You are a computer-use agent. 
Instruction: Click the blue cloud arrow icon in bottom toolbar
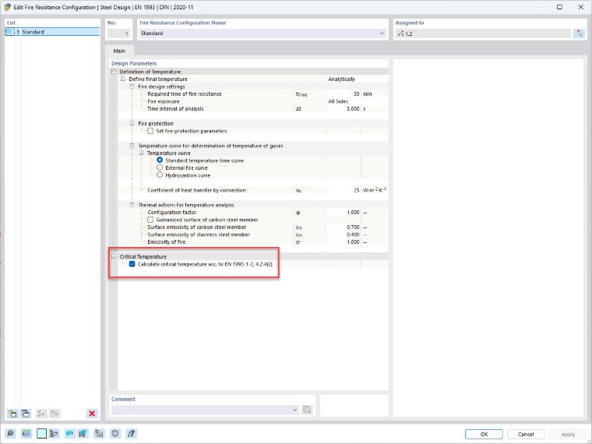70,433
